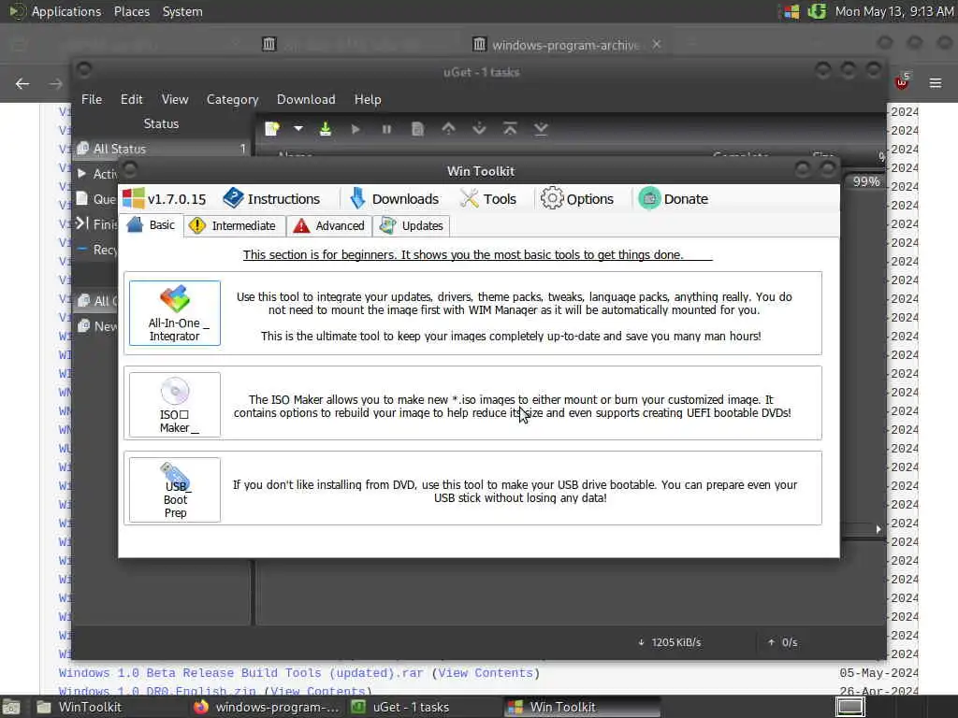Viewport: 958px width, 718px height.
Task: Click the uGet properties document icon
Action: pyautogui.click(x=418, y=129)
